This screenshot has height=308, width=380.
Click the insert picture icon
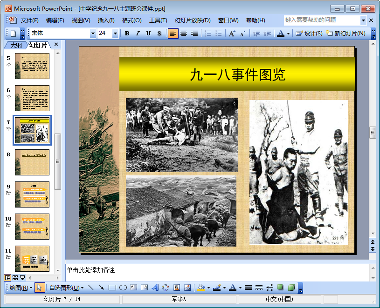(x=187, y=288)
